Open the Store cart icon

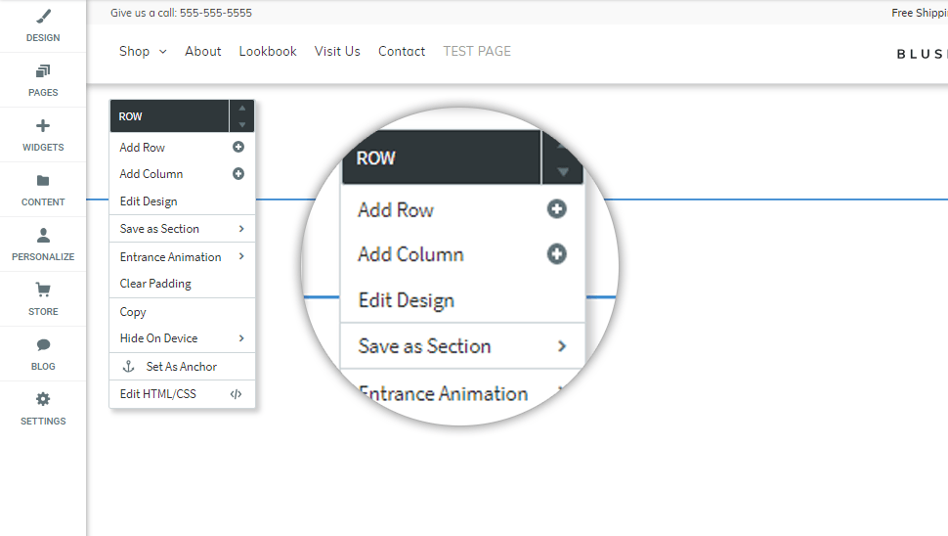(43, 290)
